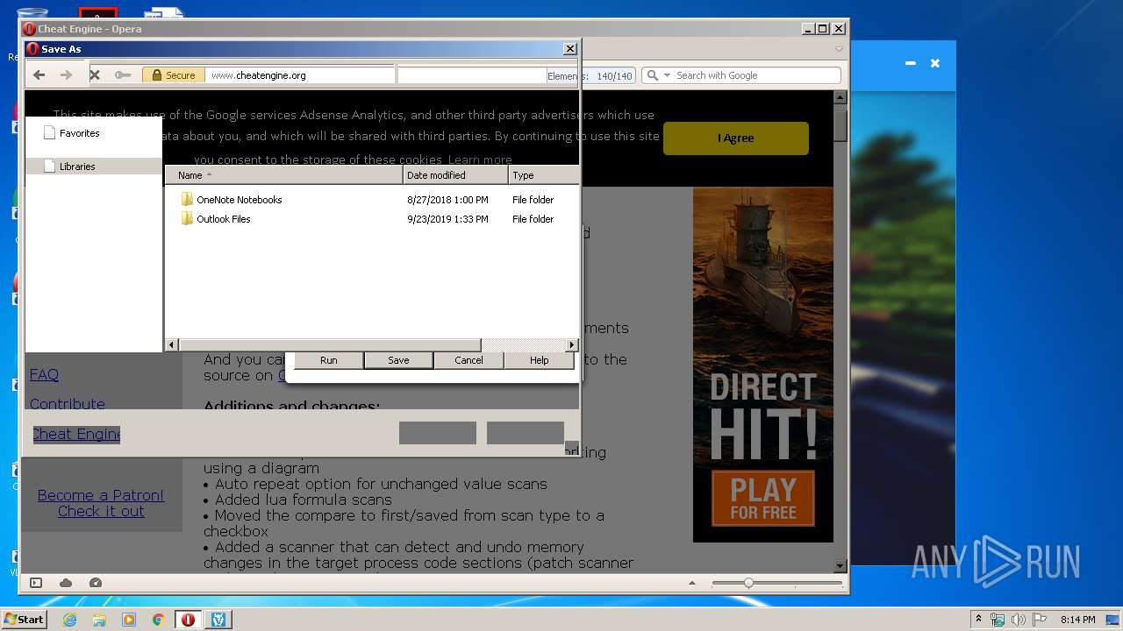Click the Save button in download dialog
1123x631 pixels.
click(x=398, y=360)
